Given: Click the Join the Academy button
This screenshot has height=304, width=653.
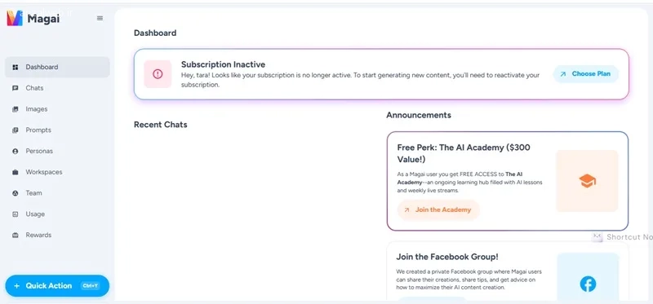Looking at the screenshot, I should (x=438, y=210).
